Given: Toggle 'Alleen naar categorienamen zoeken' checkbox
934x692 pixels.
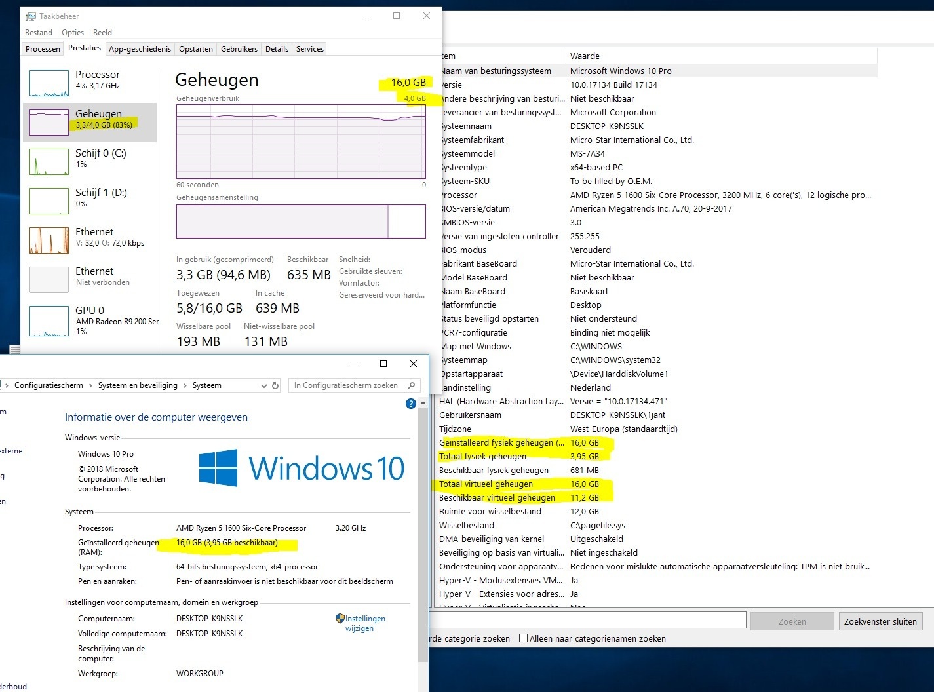Looking at the screenshot, I should pos(523,638).
